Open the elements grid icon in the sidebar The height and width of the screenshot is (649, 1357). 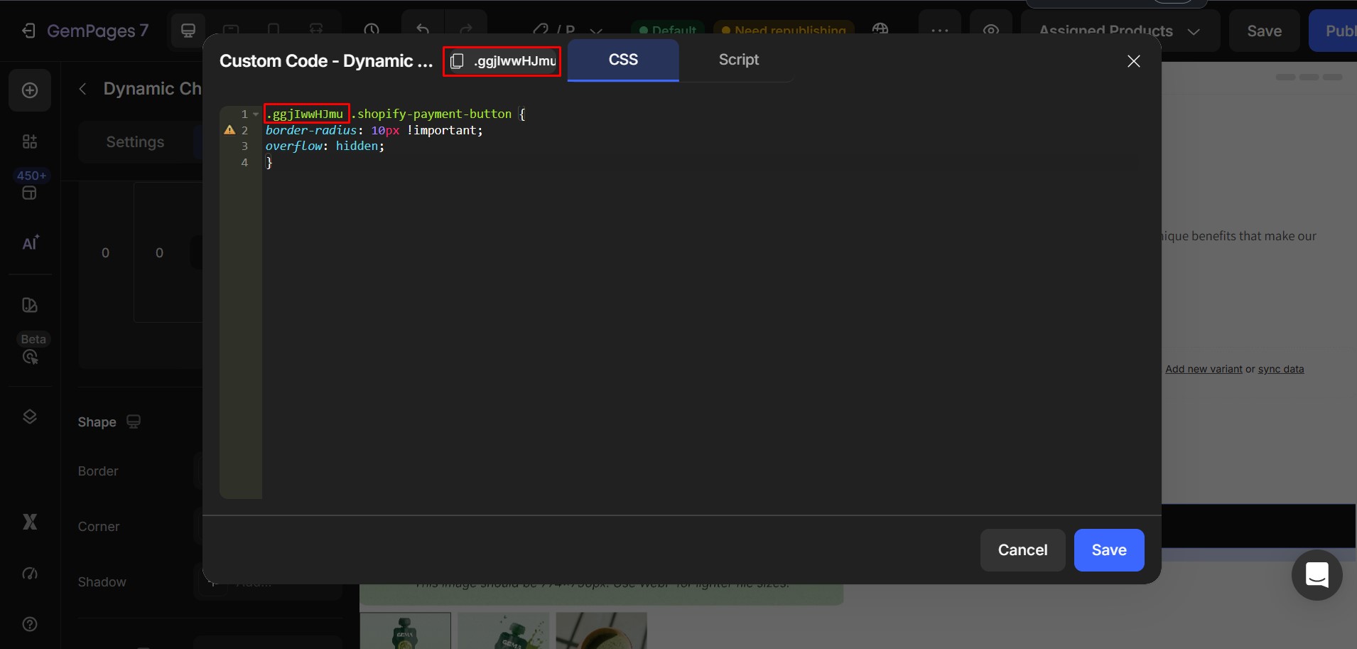pos(30,141)
